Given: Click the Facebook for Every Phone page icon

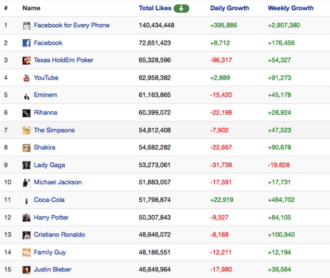Looking at the screenshot, I should point(27,26).
